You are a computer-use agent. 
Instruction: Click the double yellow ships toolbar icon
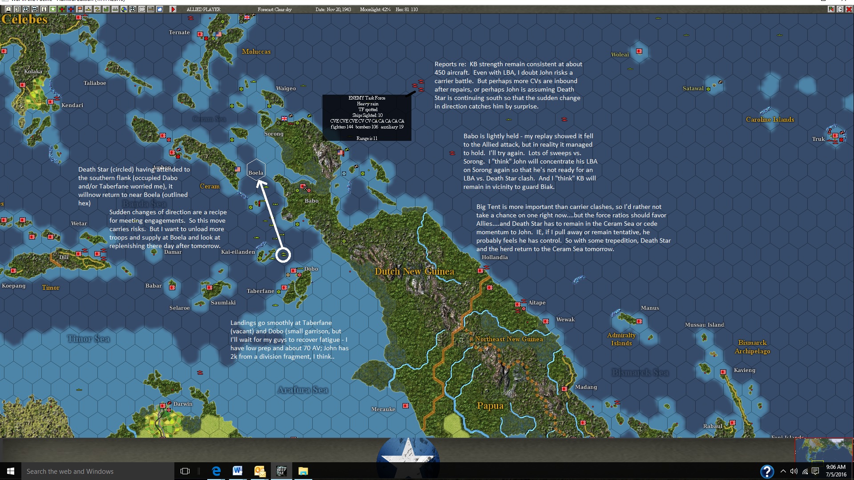pyautogui.click(x=97, y=9)
